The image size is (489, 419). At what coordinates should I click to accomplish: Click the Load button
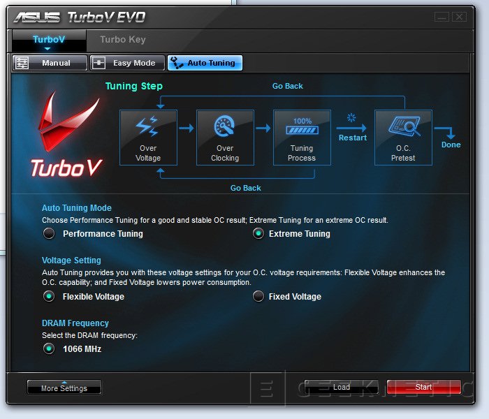(x=342, y=387)
